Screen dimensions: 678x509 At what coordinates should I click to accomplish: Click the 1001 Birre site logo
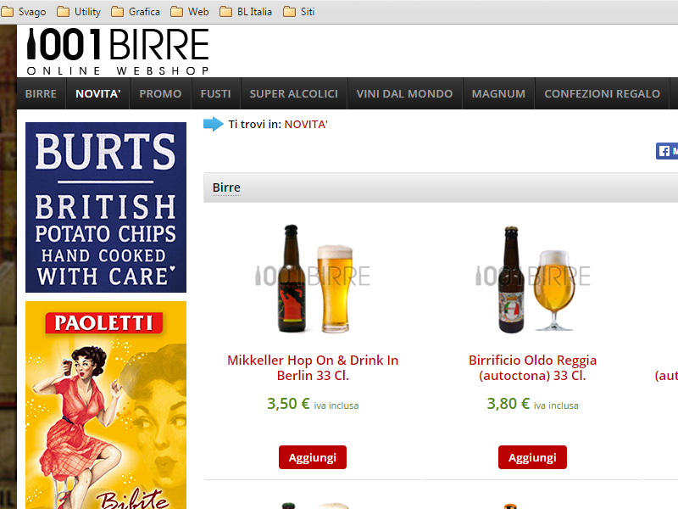tap(118, 52)
